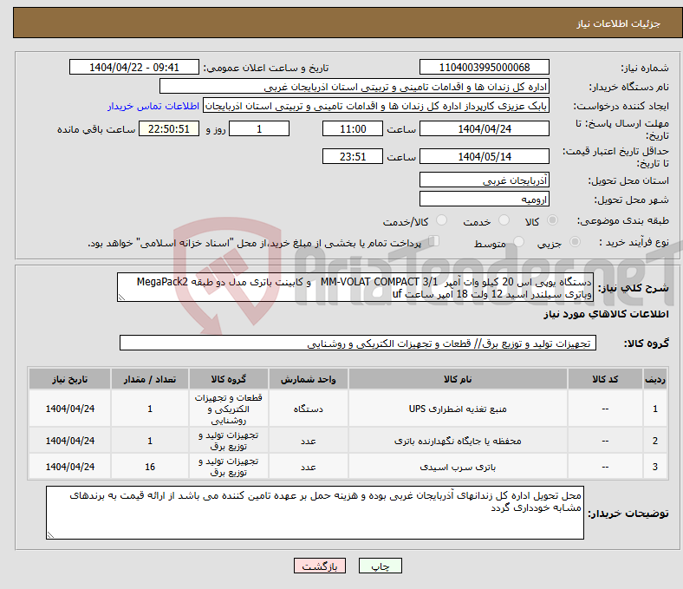The height and width of the screenshot is (589, 683).
Task: Click the شرح کلی نیاز description textarea
Action: pyautogui.click(x=355, y=287)
